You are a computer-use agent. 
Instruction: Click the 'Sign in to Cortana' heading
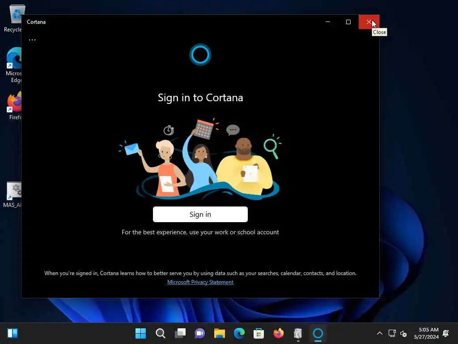pyautogui.click(x=200, y=98)
